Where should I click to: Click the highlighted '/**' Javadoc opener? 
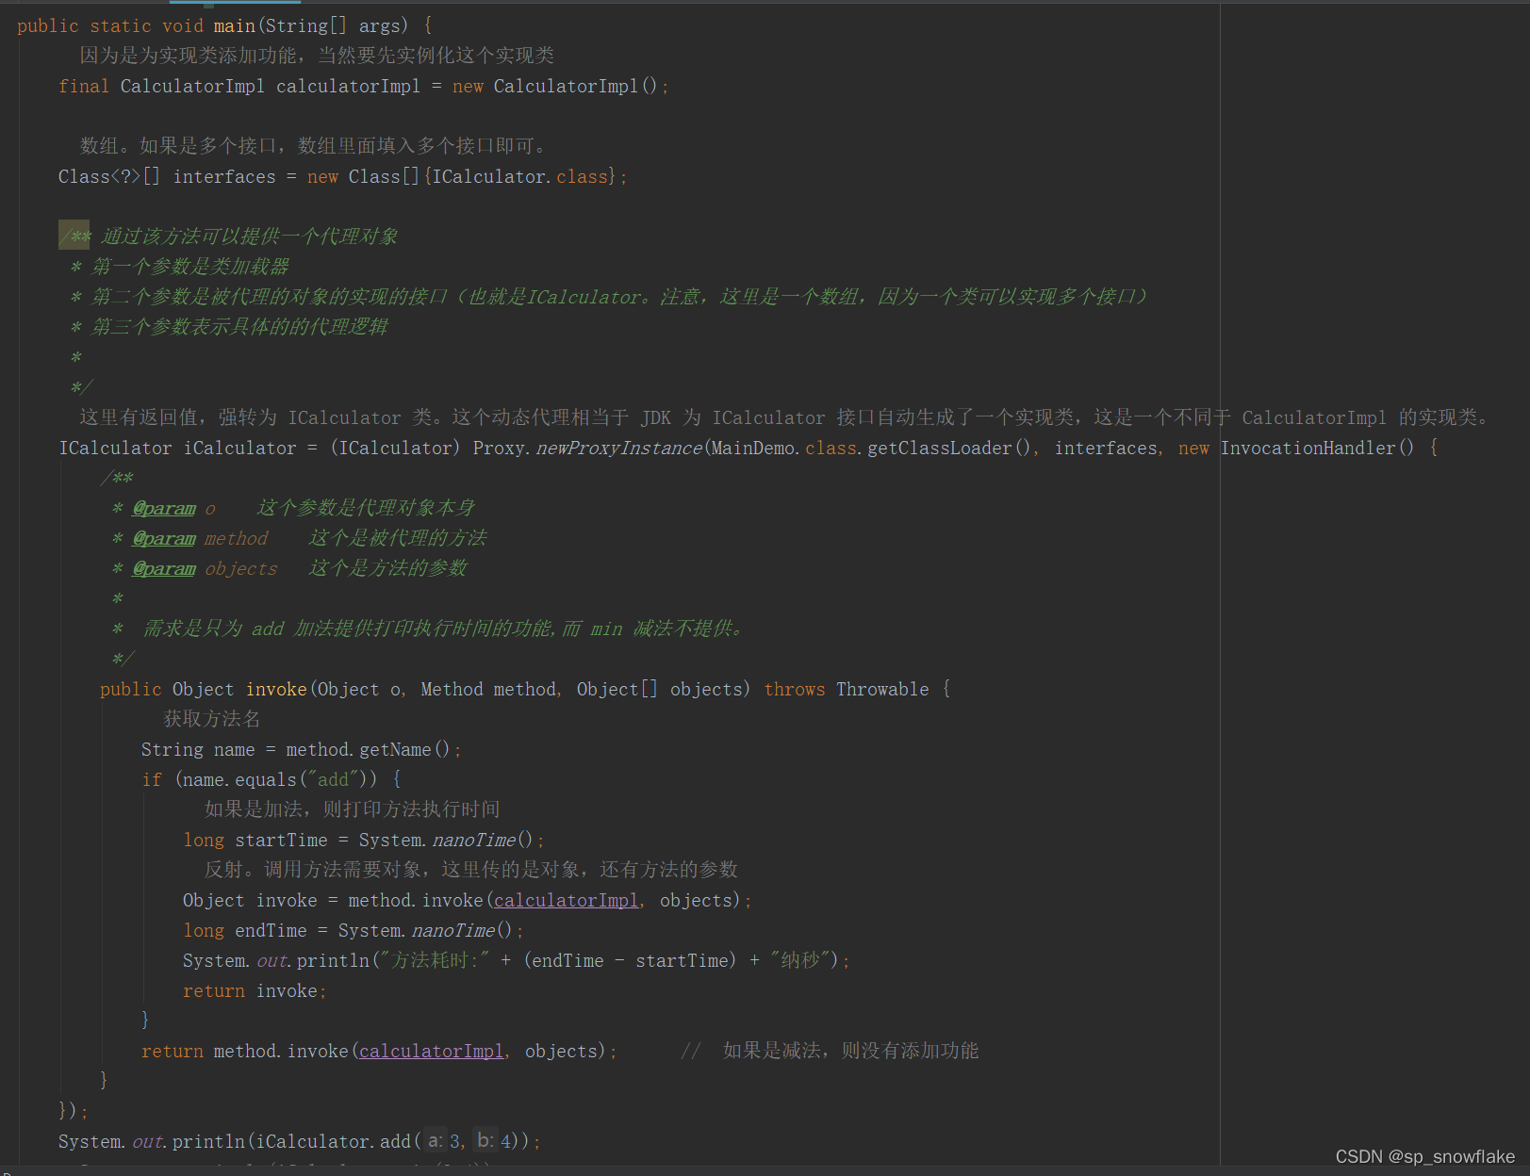click(x=74, y=236)
